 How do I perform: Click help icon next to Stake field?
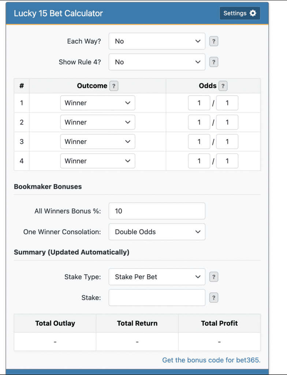[213, 298]
